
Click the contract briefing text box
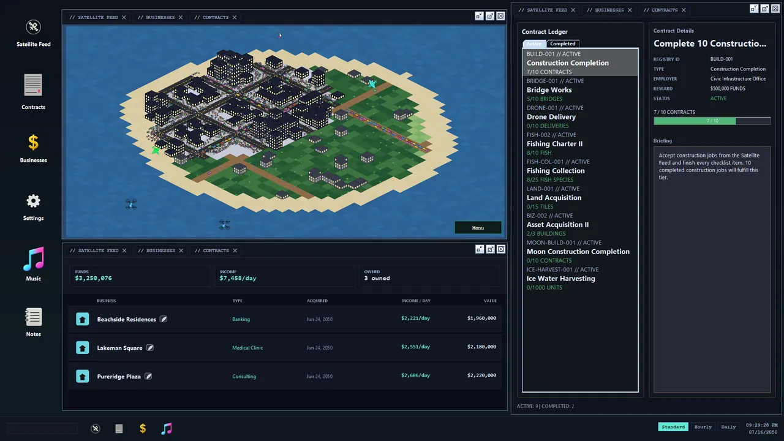[712, 269]
